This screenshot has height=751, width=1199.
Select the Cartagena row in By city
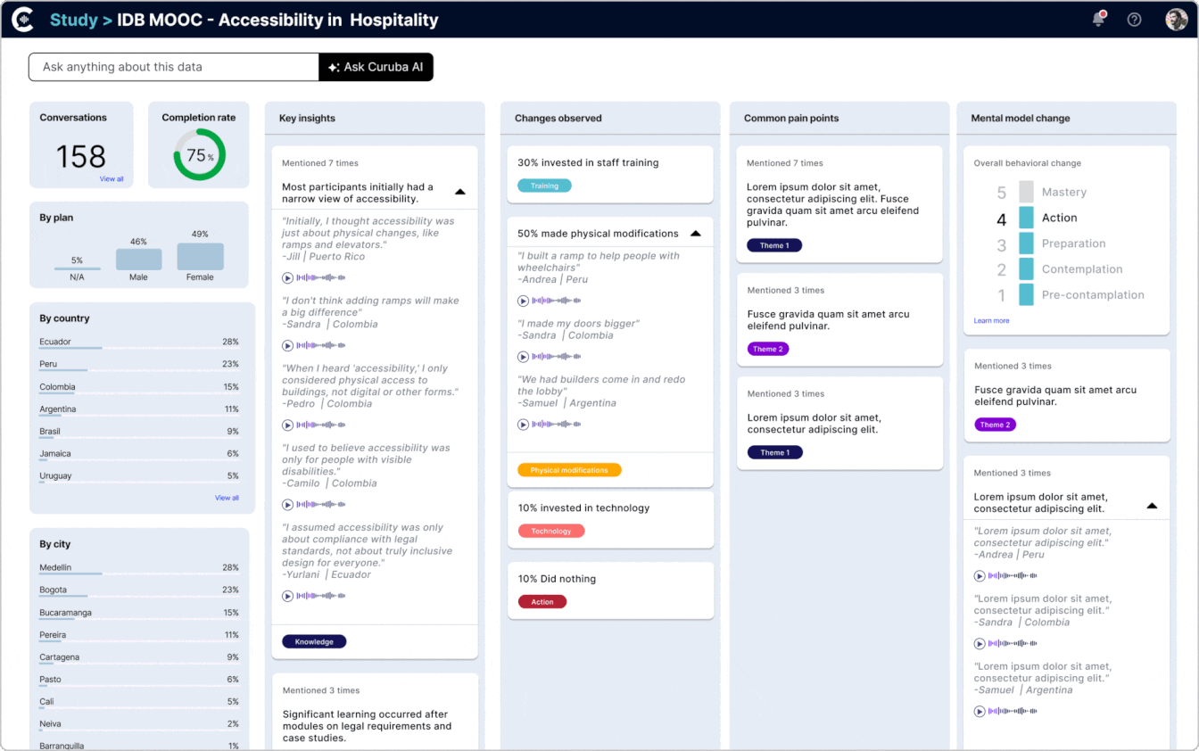pos(139,657)
